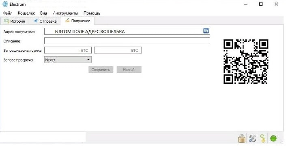Open preferences via wrench-screwdriver icon
The height and width of the screenshot is (146, 286).
(x=252, y=139)
